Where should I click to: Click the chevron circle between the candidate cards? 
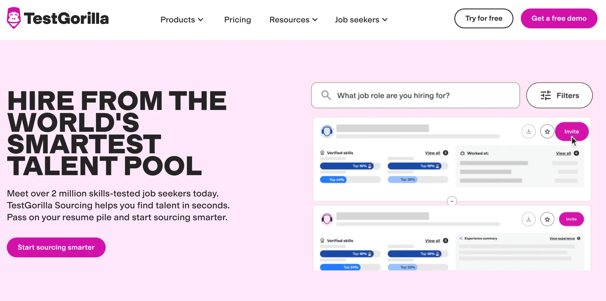[452, 201]
